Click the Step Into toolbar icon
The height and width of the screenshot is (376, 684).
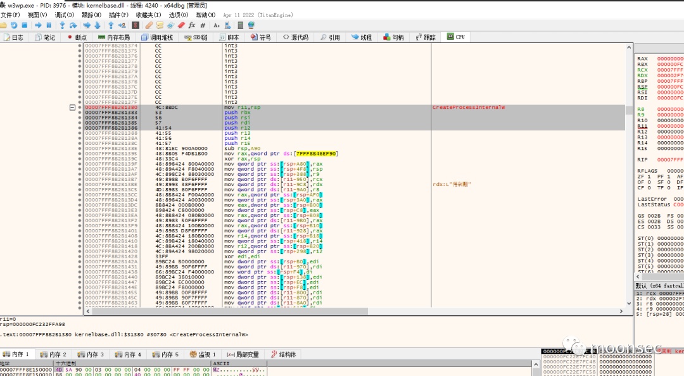(x=62, y=26)
